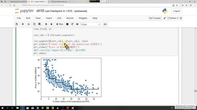The height and width of the screenshot is (110, 197).
Task: Move selected cell down arrow
Action: click(51, 24)
